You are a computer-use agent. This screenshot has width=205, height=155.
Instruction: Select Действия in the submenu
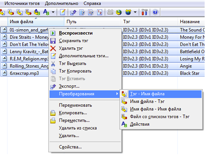161,124
